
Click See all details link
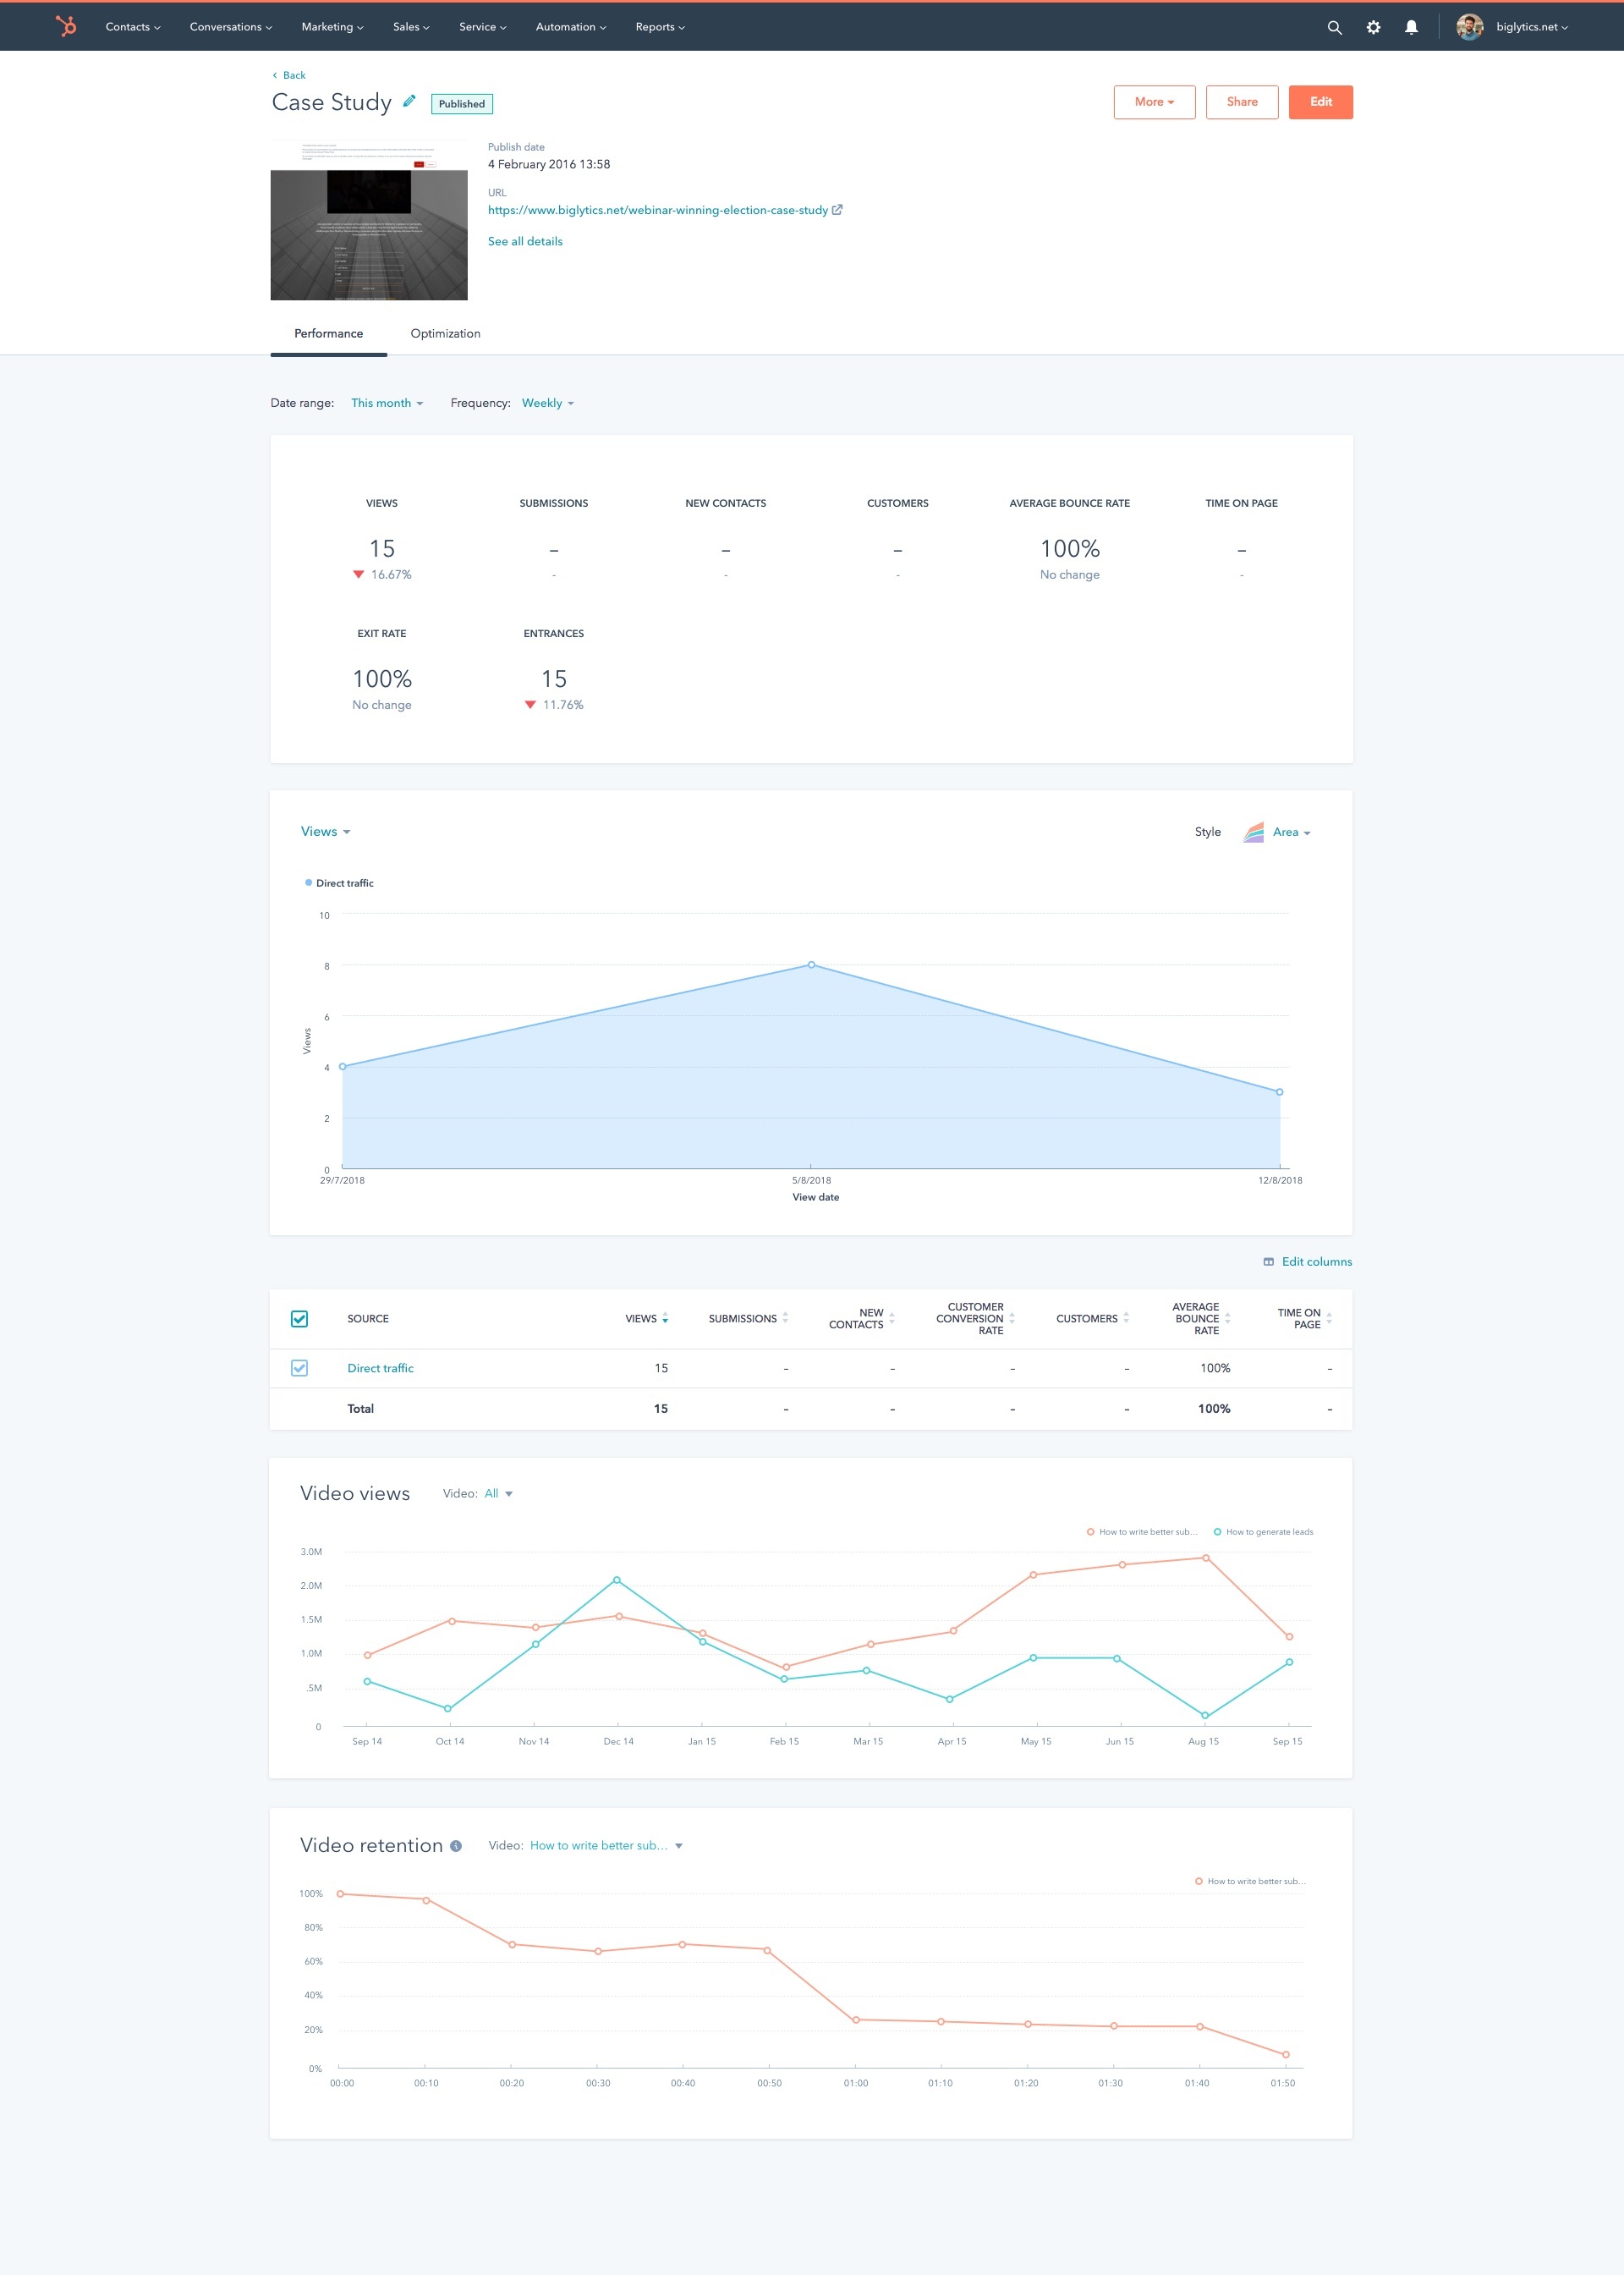tap(525, 241)
